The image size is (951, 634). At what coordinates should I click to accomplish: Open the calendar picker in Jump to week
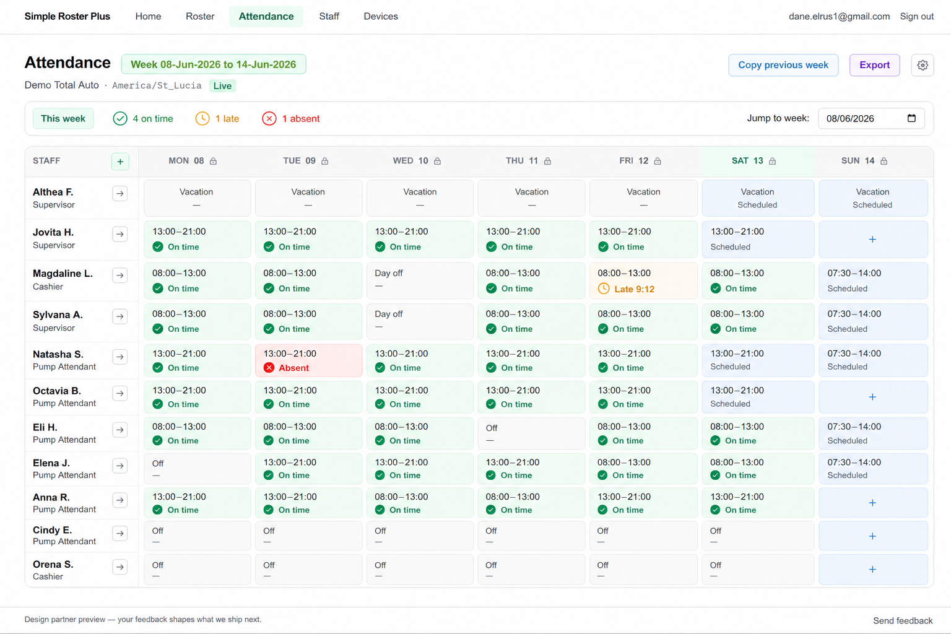(911, 118)
